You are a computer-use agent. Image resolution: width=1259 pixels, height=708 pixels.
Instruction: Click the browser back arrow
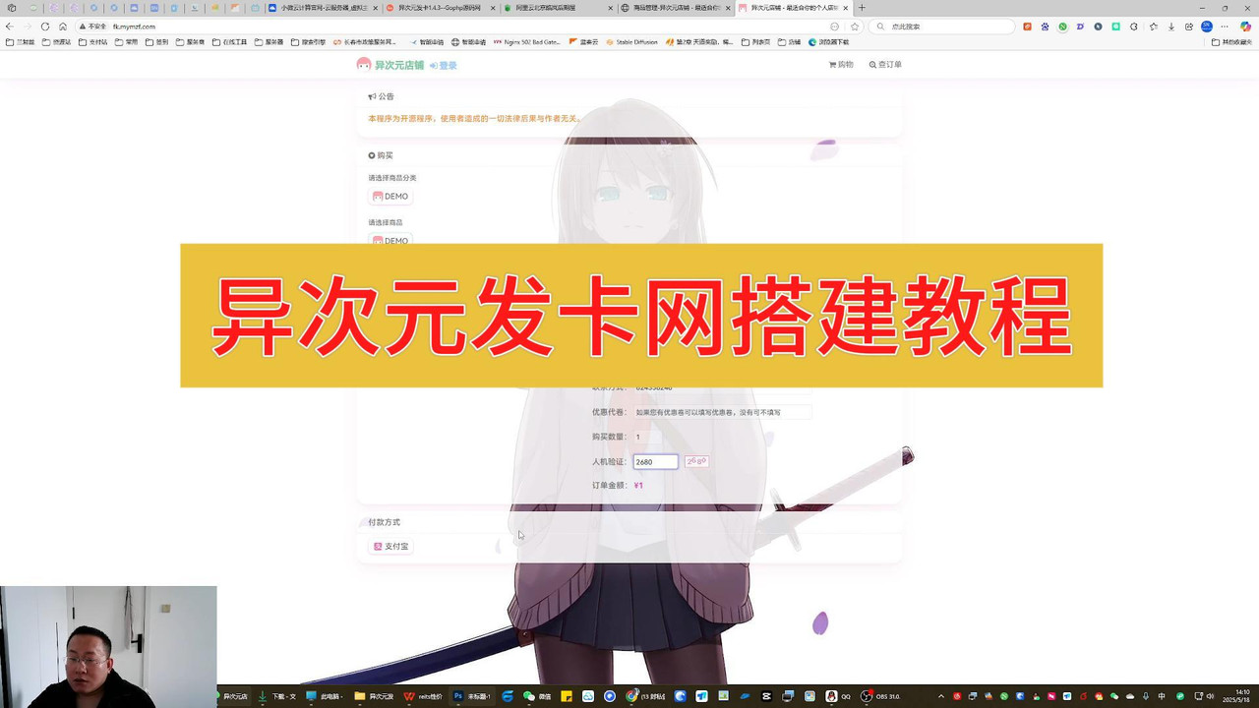10,27
